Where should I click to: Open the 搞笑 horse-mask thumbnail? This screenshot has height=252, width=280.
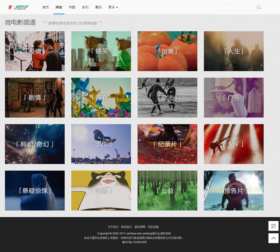pos(101,51)
